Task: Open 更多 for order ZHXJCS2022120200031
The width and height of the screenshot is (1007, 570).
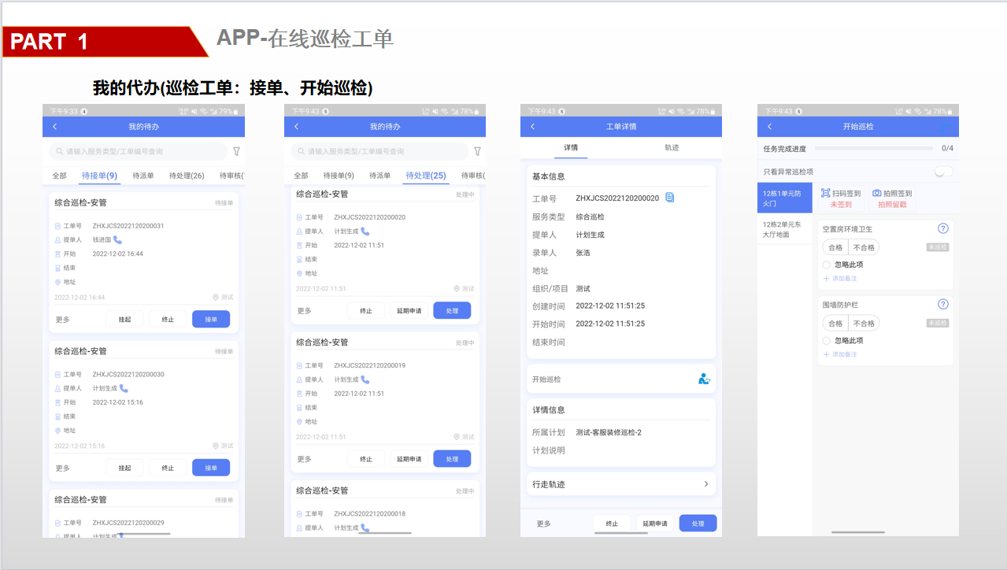Action: click(63, 319)
